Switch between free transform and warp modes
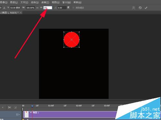 pyautogui.click(x=134, y=8)
